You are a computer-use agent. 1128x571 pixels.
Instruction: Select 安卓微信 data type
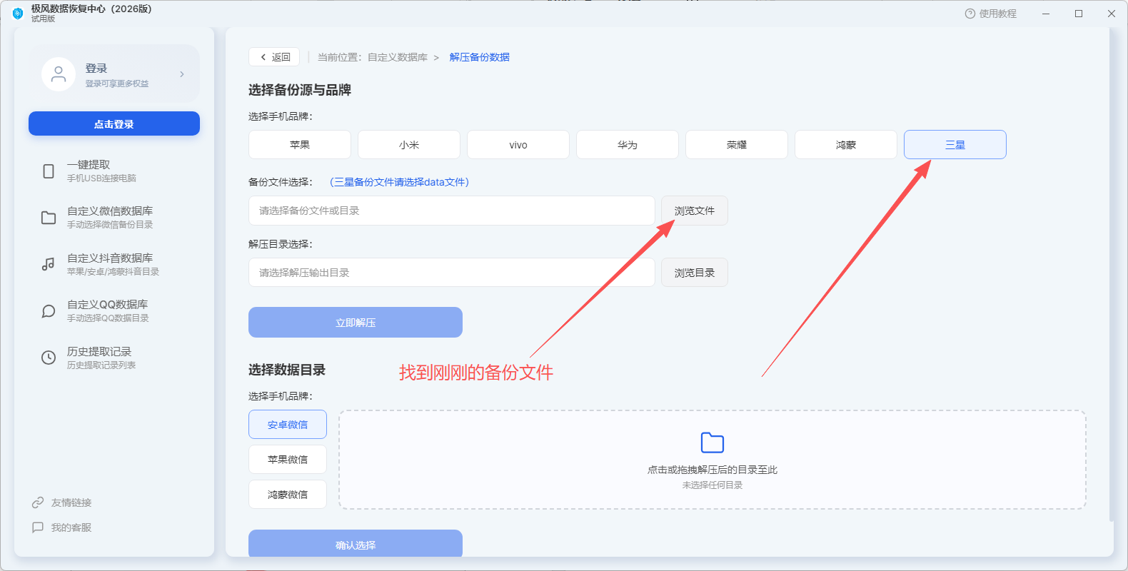tap(288, 425)
